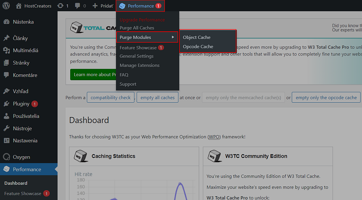Click the W3TC Community Edition cube icon

214,156
